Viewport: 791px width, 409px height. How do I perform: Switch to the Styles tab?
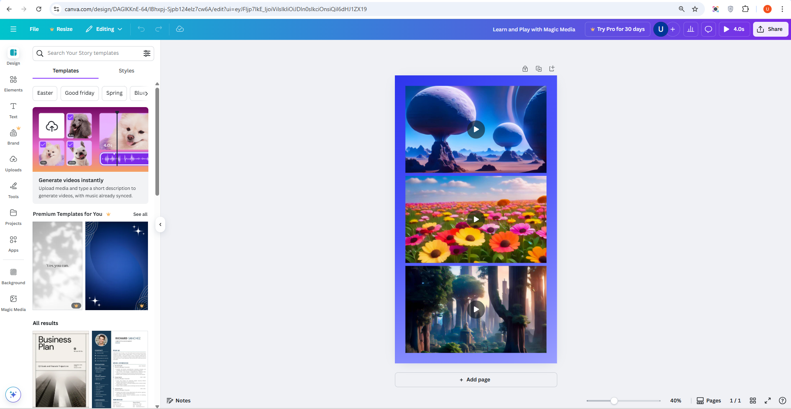tap(126, 70)
